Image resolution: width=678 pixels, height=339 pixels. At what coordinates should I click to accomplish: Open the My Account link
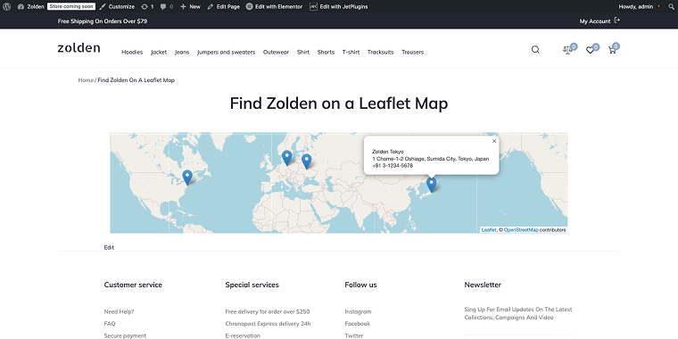pos(594,21)
